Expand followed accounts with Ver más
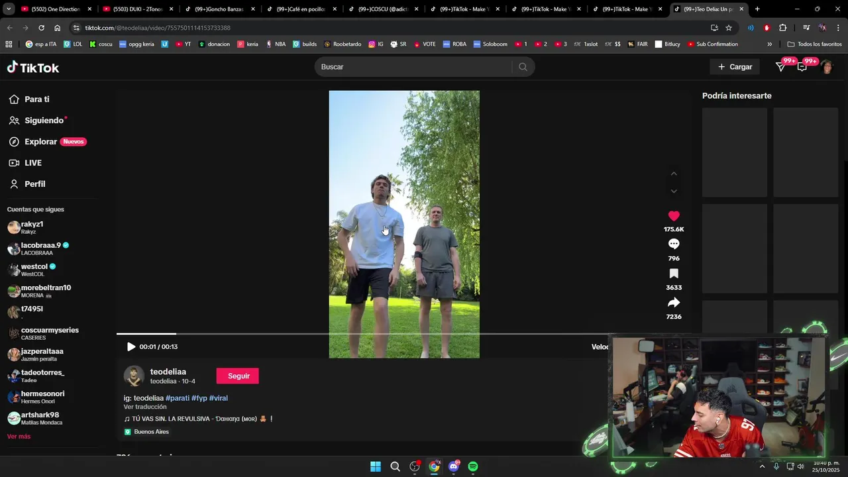This screenshot has width=848, height=477. (x=19, y=437)
